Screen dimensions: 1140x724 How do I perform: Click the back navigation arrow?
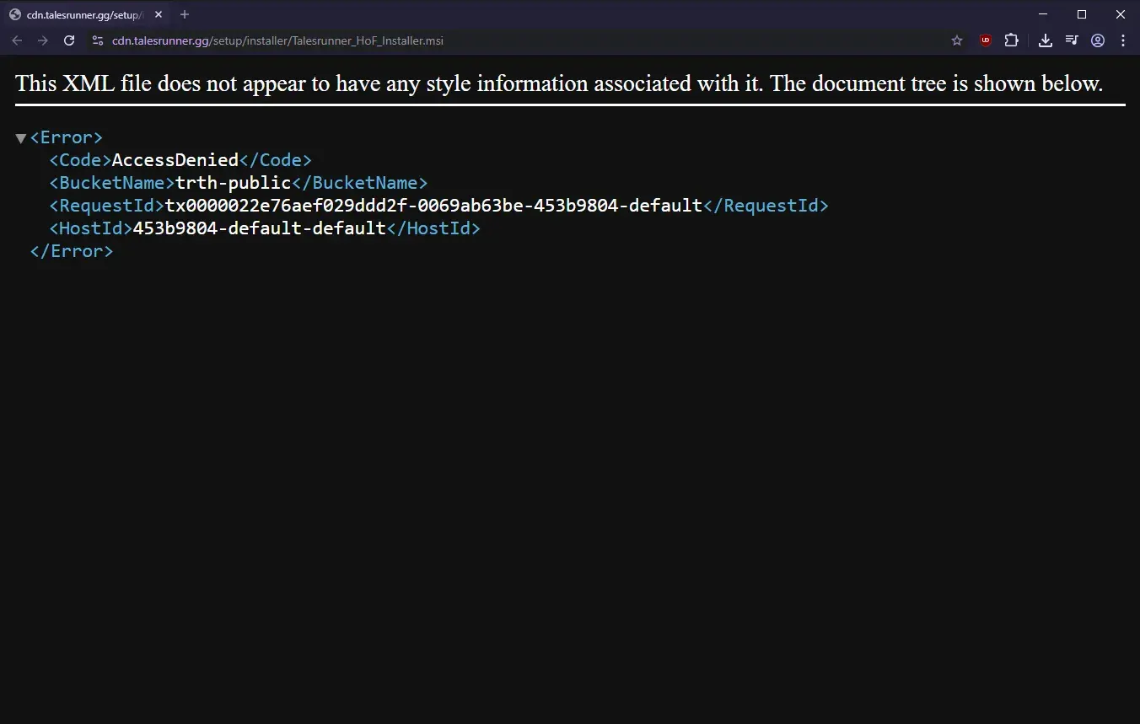click(17, 40)
